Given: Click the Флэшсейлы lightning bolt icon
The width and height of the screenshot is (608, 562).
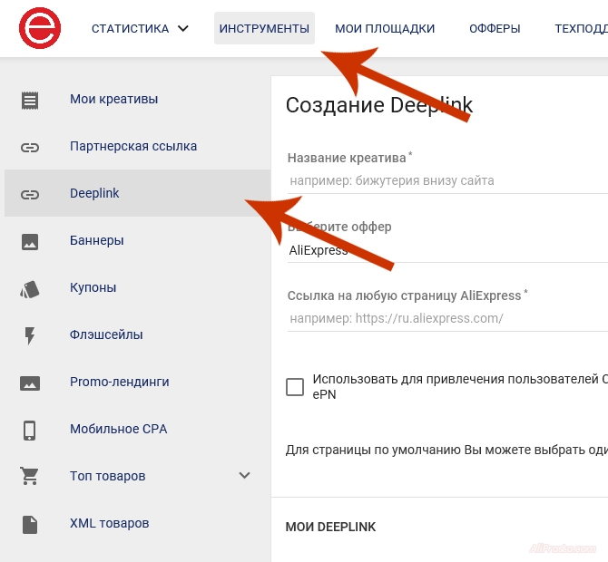Looking at the screenshot, I should 30,335.
